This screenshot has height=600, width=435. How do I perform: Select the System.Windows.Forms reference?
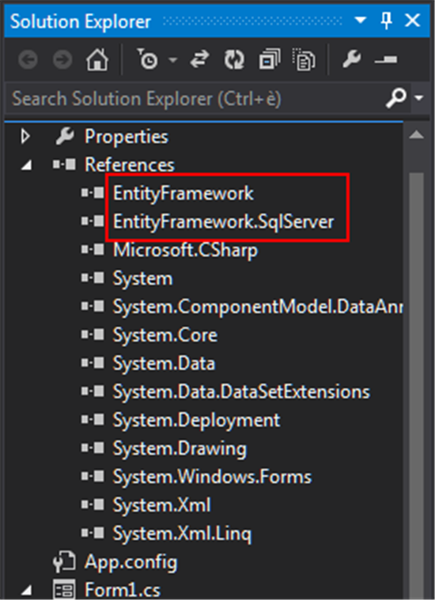212,477
